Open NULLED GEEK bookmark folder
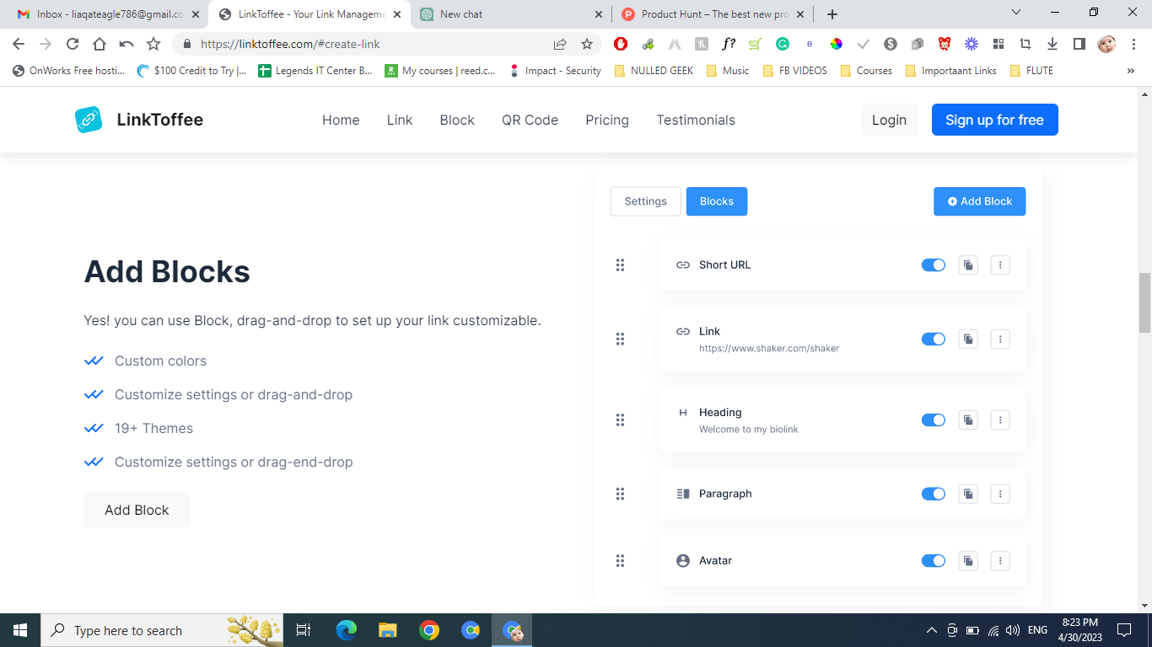The height and width of the screenshot is (647, 1152). pos(654,71)
